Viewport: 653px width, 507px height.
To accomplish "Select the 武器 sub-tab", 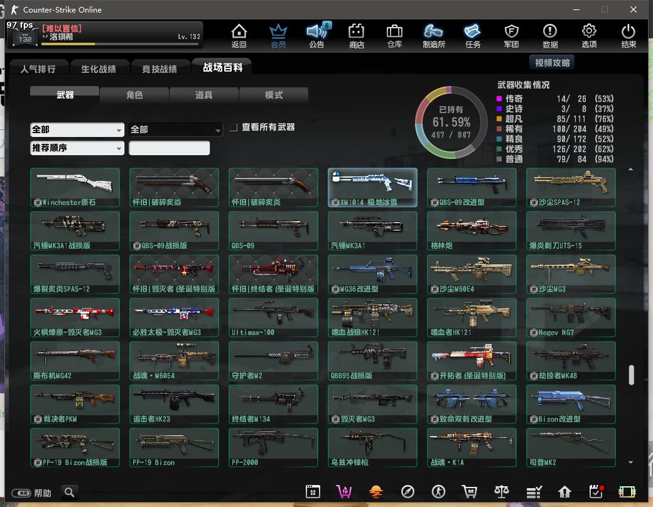I will pos(65,95).
